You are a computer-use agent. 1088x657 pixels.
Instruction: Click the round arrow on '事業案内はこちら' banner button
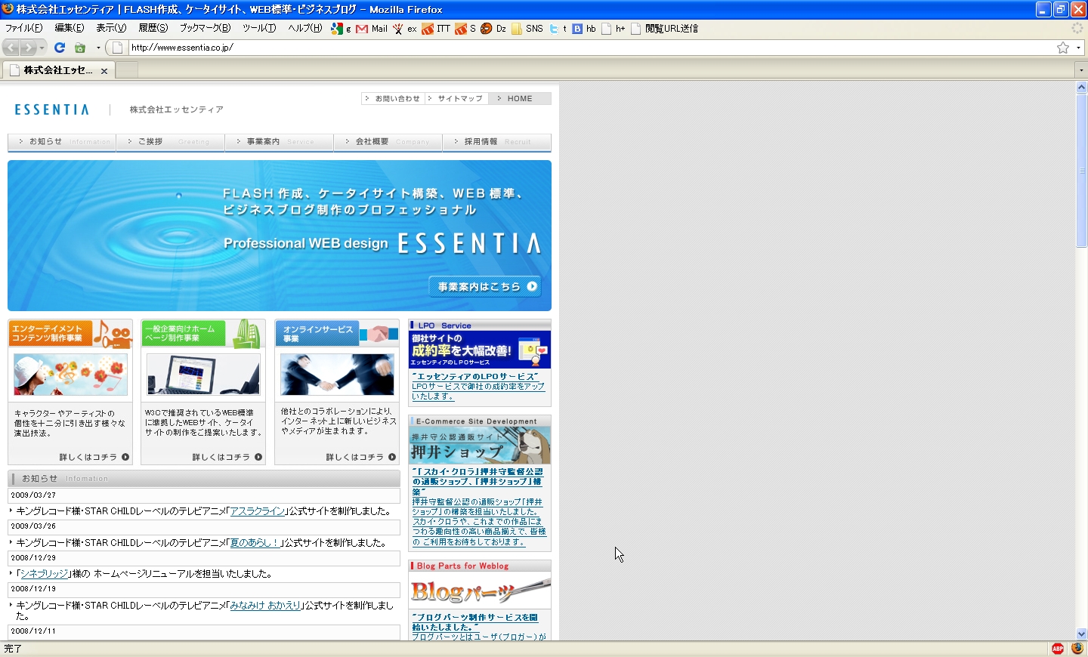tap(532, 286)
